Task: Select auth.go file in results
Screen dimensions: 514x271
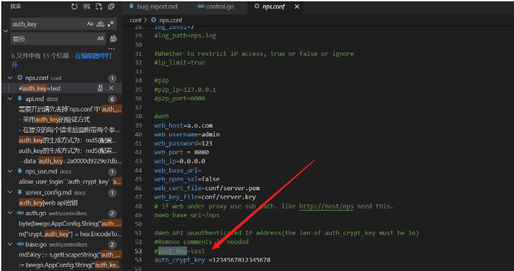Action: point(35,213)
